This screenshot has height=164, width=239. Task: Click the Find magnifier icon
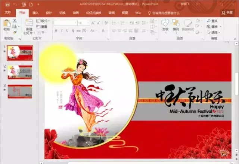tap(208, 21)
